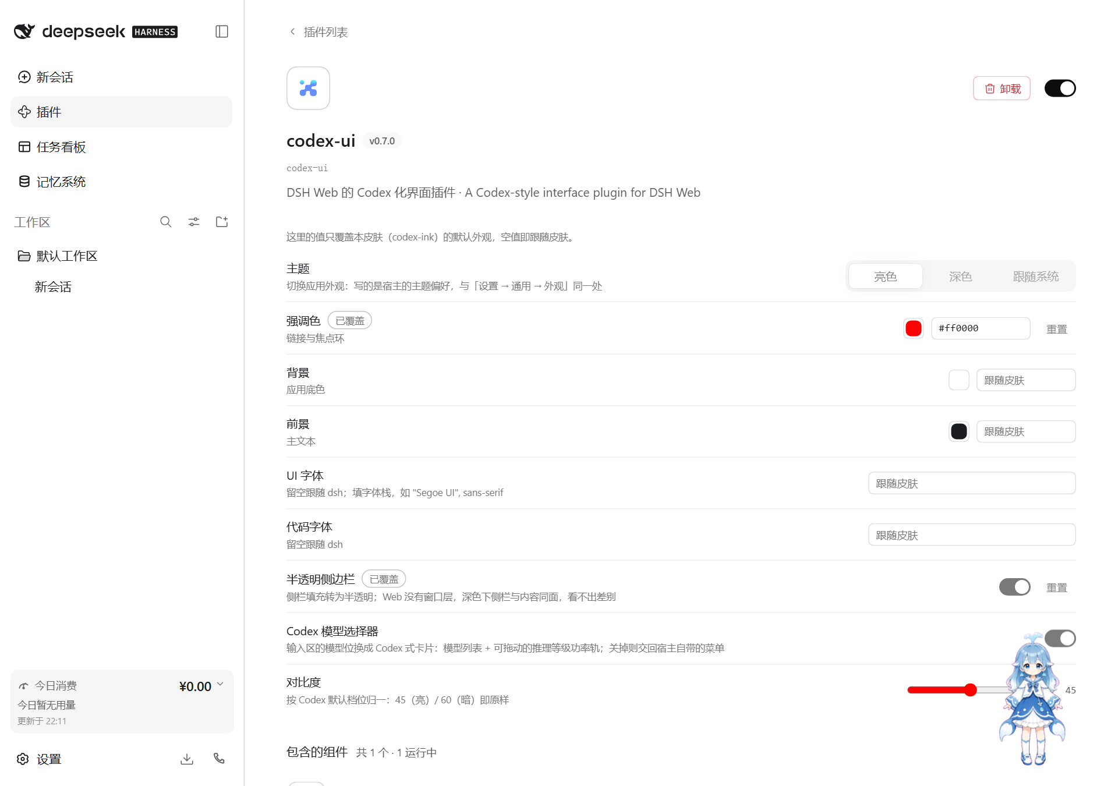Reset the 半透明侧边栏 setting
This screenshot has height=786, width=1118.
coord(1056,587)
